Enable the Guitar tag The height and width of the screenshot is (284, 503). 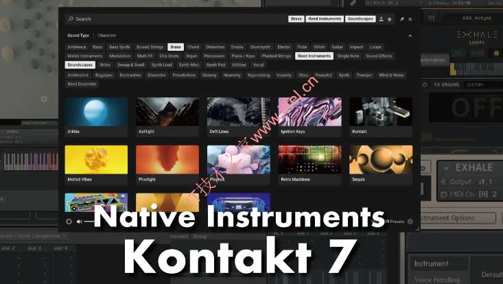[x=337, y=47]
